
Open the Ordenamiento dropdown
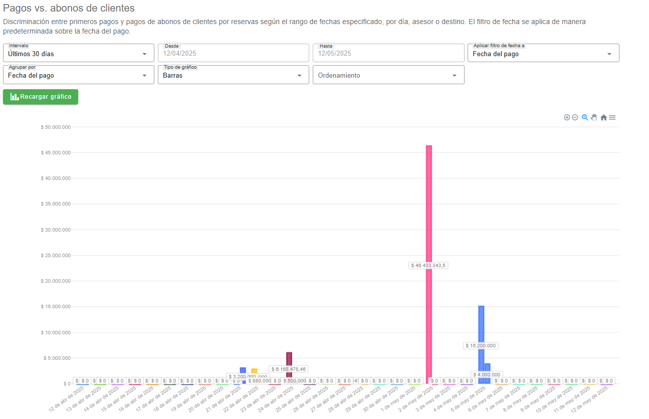(x=388, y=75)
